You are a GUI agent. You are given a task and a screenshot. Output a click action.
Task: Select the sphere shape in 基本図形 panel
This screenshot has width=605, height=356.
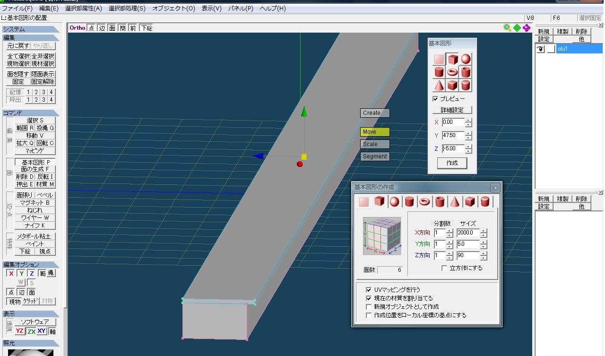[466, 59]
